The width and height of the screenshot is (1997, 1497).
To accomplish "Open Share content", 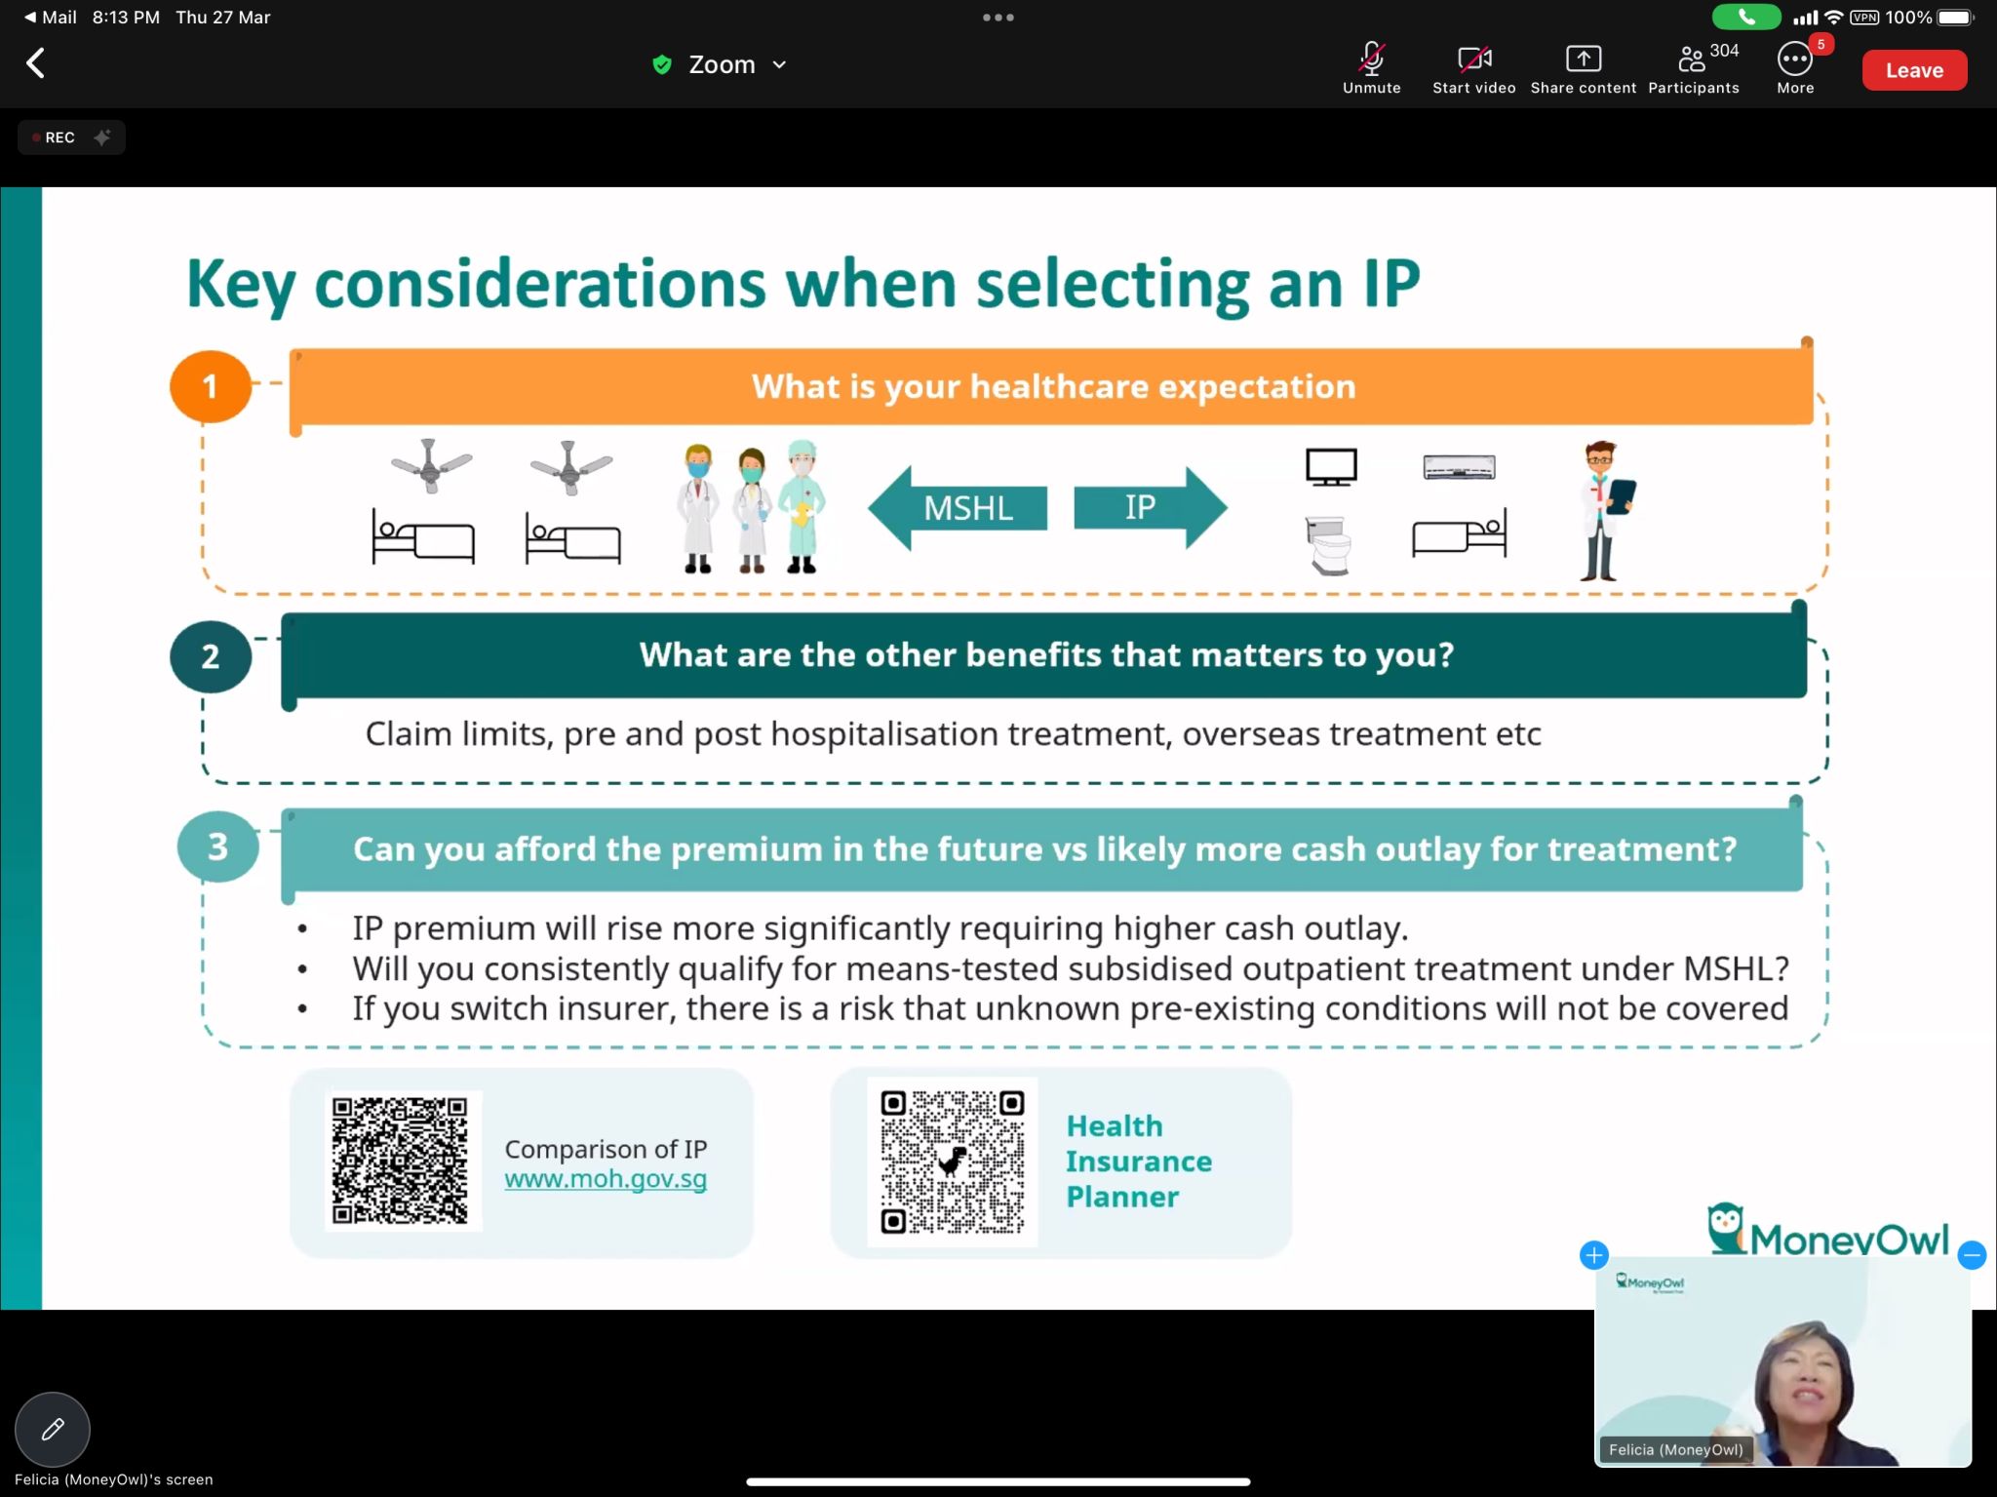I will 1584,68.
